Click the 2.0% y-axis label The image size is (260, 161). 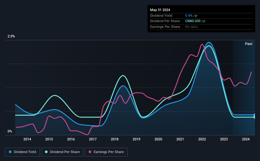coord(11,36)
